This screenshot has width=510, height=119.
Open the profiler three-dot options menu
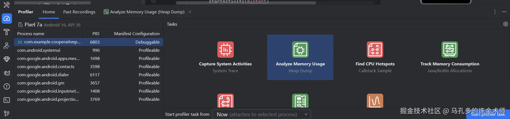tap(495, 12)
